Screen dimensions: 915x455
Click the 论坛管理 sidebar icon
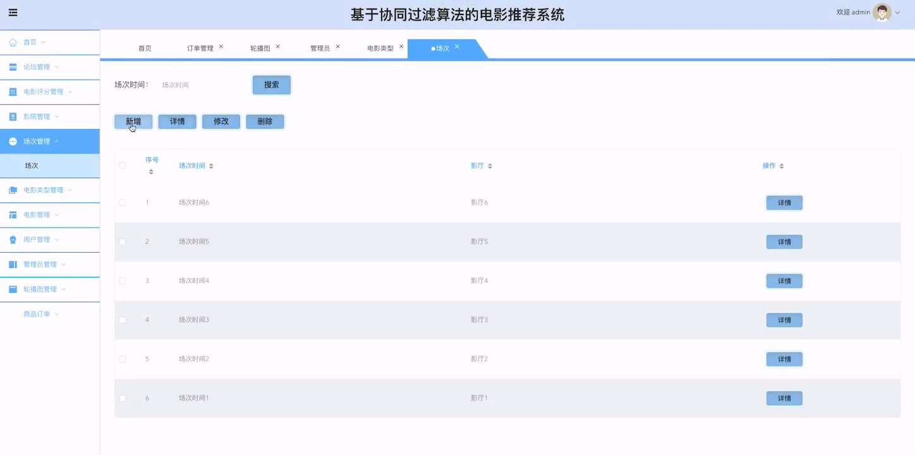pyautogui.click(x=13, y=67)
